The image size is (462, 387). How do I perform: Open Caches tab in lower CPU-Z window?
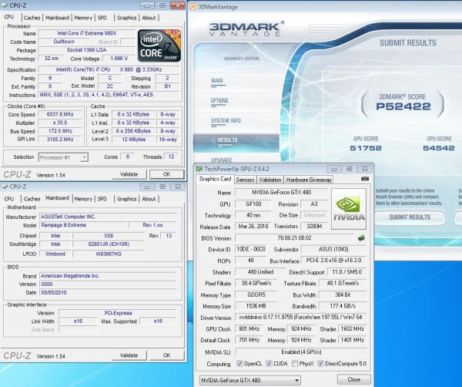tap(32, 199)
